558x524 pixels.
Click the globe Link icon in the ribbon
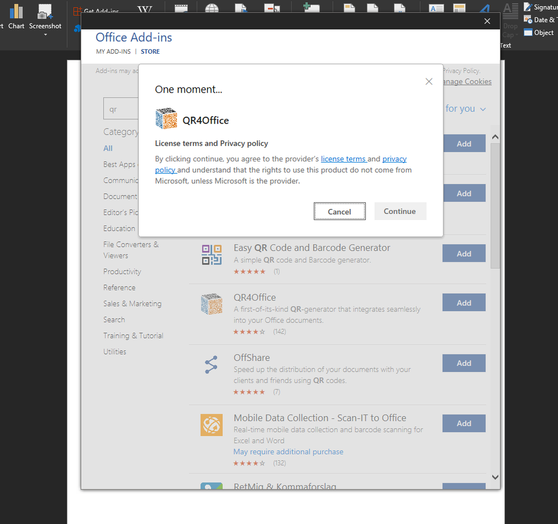(212, 8)
